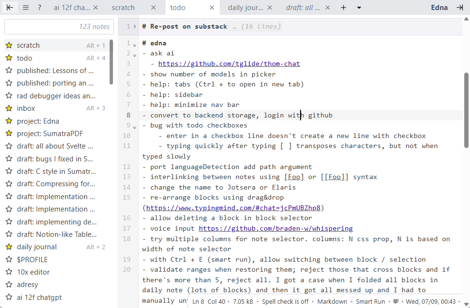Fold the 'bug with todo checkboxes' item
Viewport: 470px width, 308px height.
[x=134, y=127]
